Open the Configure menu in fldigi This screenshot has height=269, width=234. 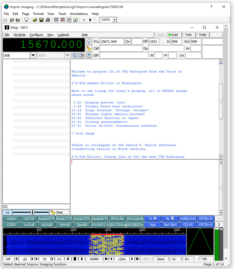36,35
